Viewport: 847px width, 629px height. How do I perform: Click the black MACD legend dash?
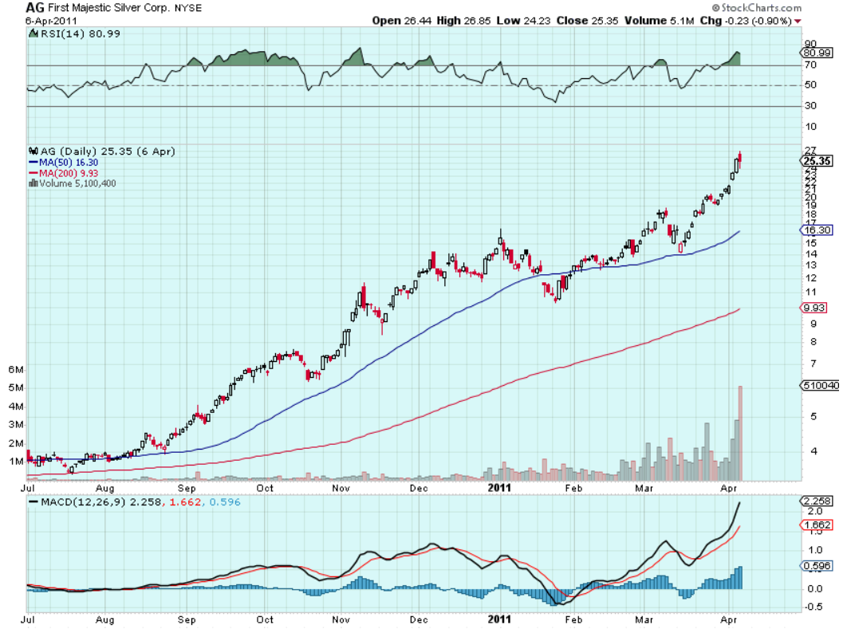33,502
